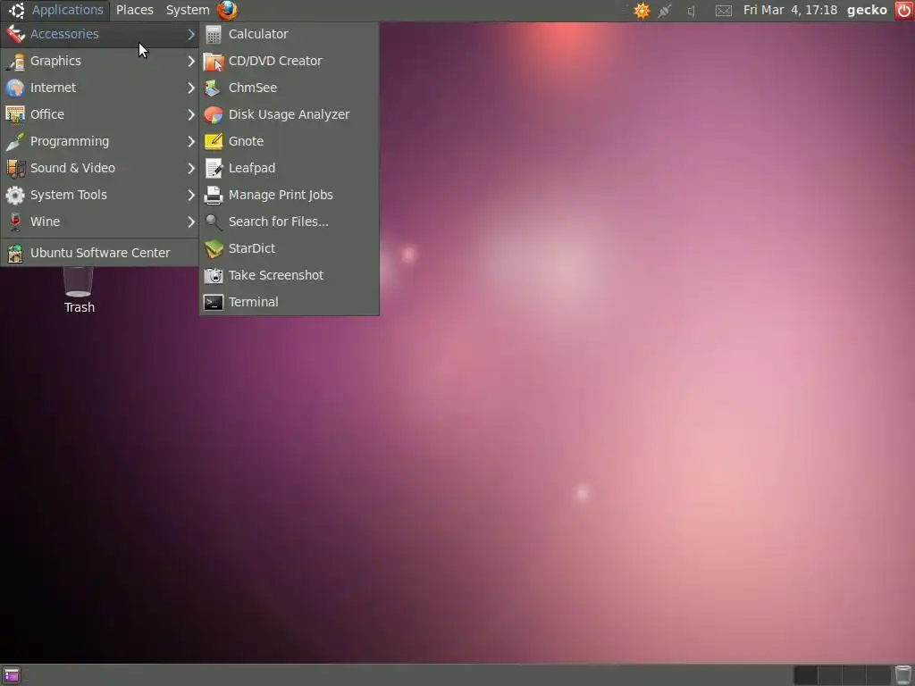Choose Take Screenshot menu entry text

click(x=276, y=275)
